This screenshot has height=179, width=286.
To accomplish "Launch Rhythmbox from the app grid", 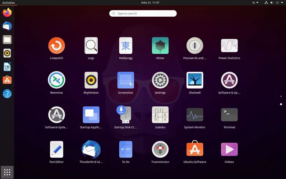I will click(x=91, y=80).
